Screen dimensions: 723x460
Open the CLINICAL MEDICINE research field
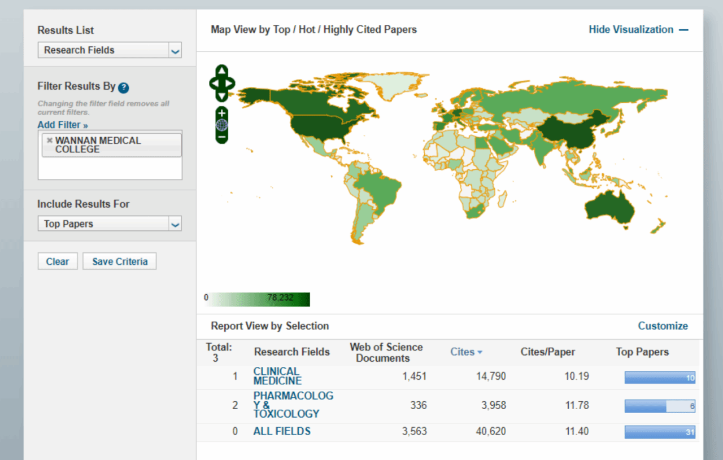[277, 376]
